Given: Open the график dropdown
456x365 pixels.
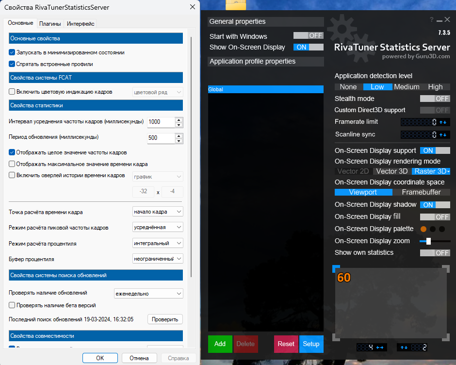Looking at the screenshot, I should tap(158, 177).
